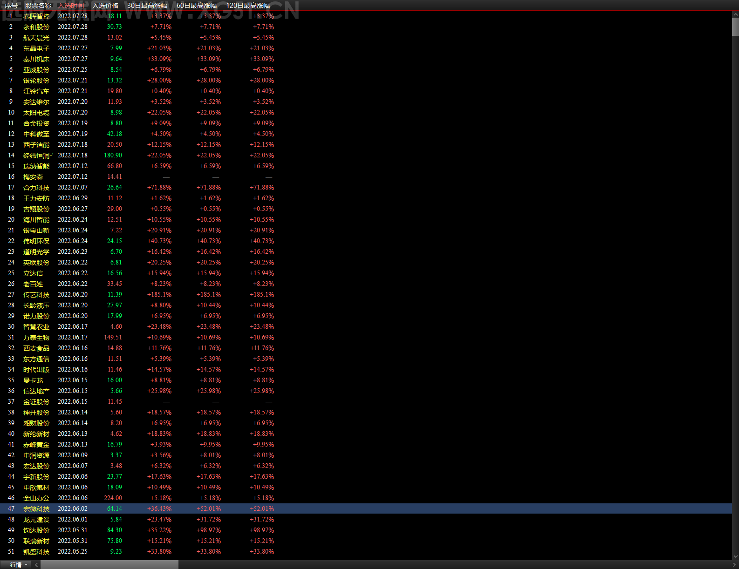Select stock 伟明环保
739x569 pixels.
[x=36, y=241]
